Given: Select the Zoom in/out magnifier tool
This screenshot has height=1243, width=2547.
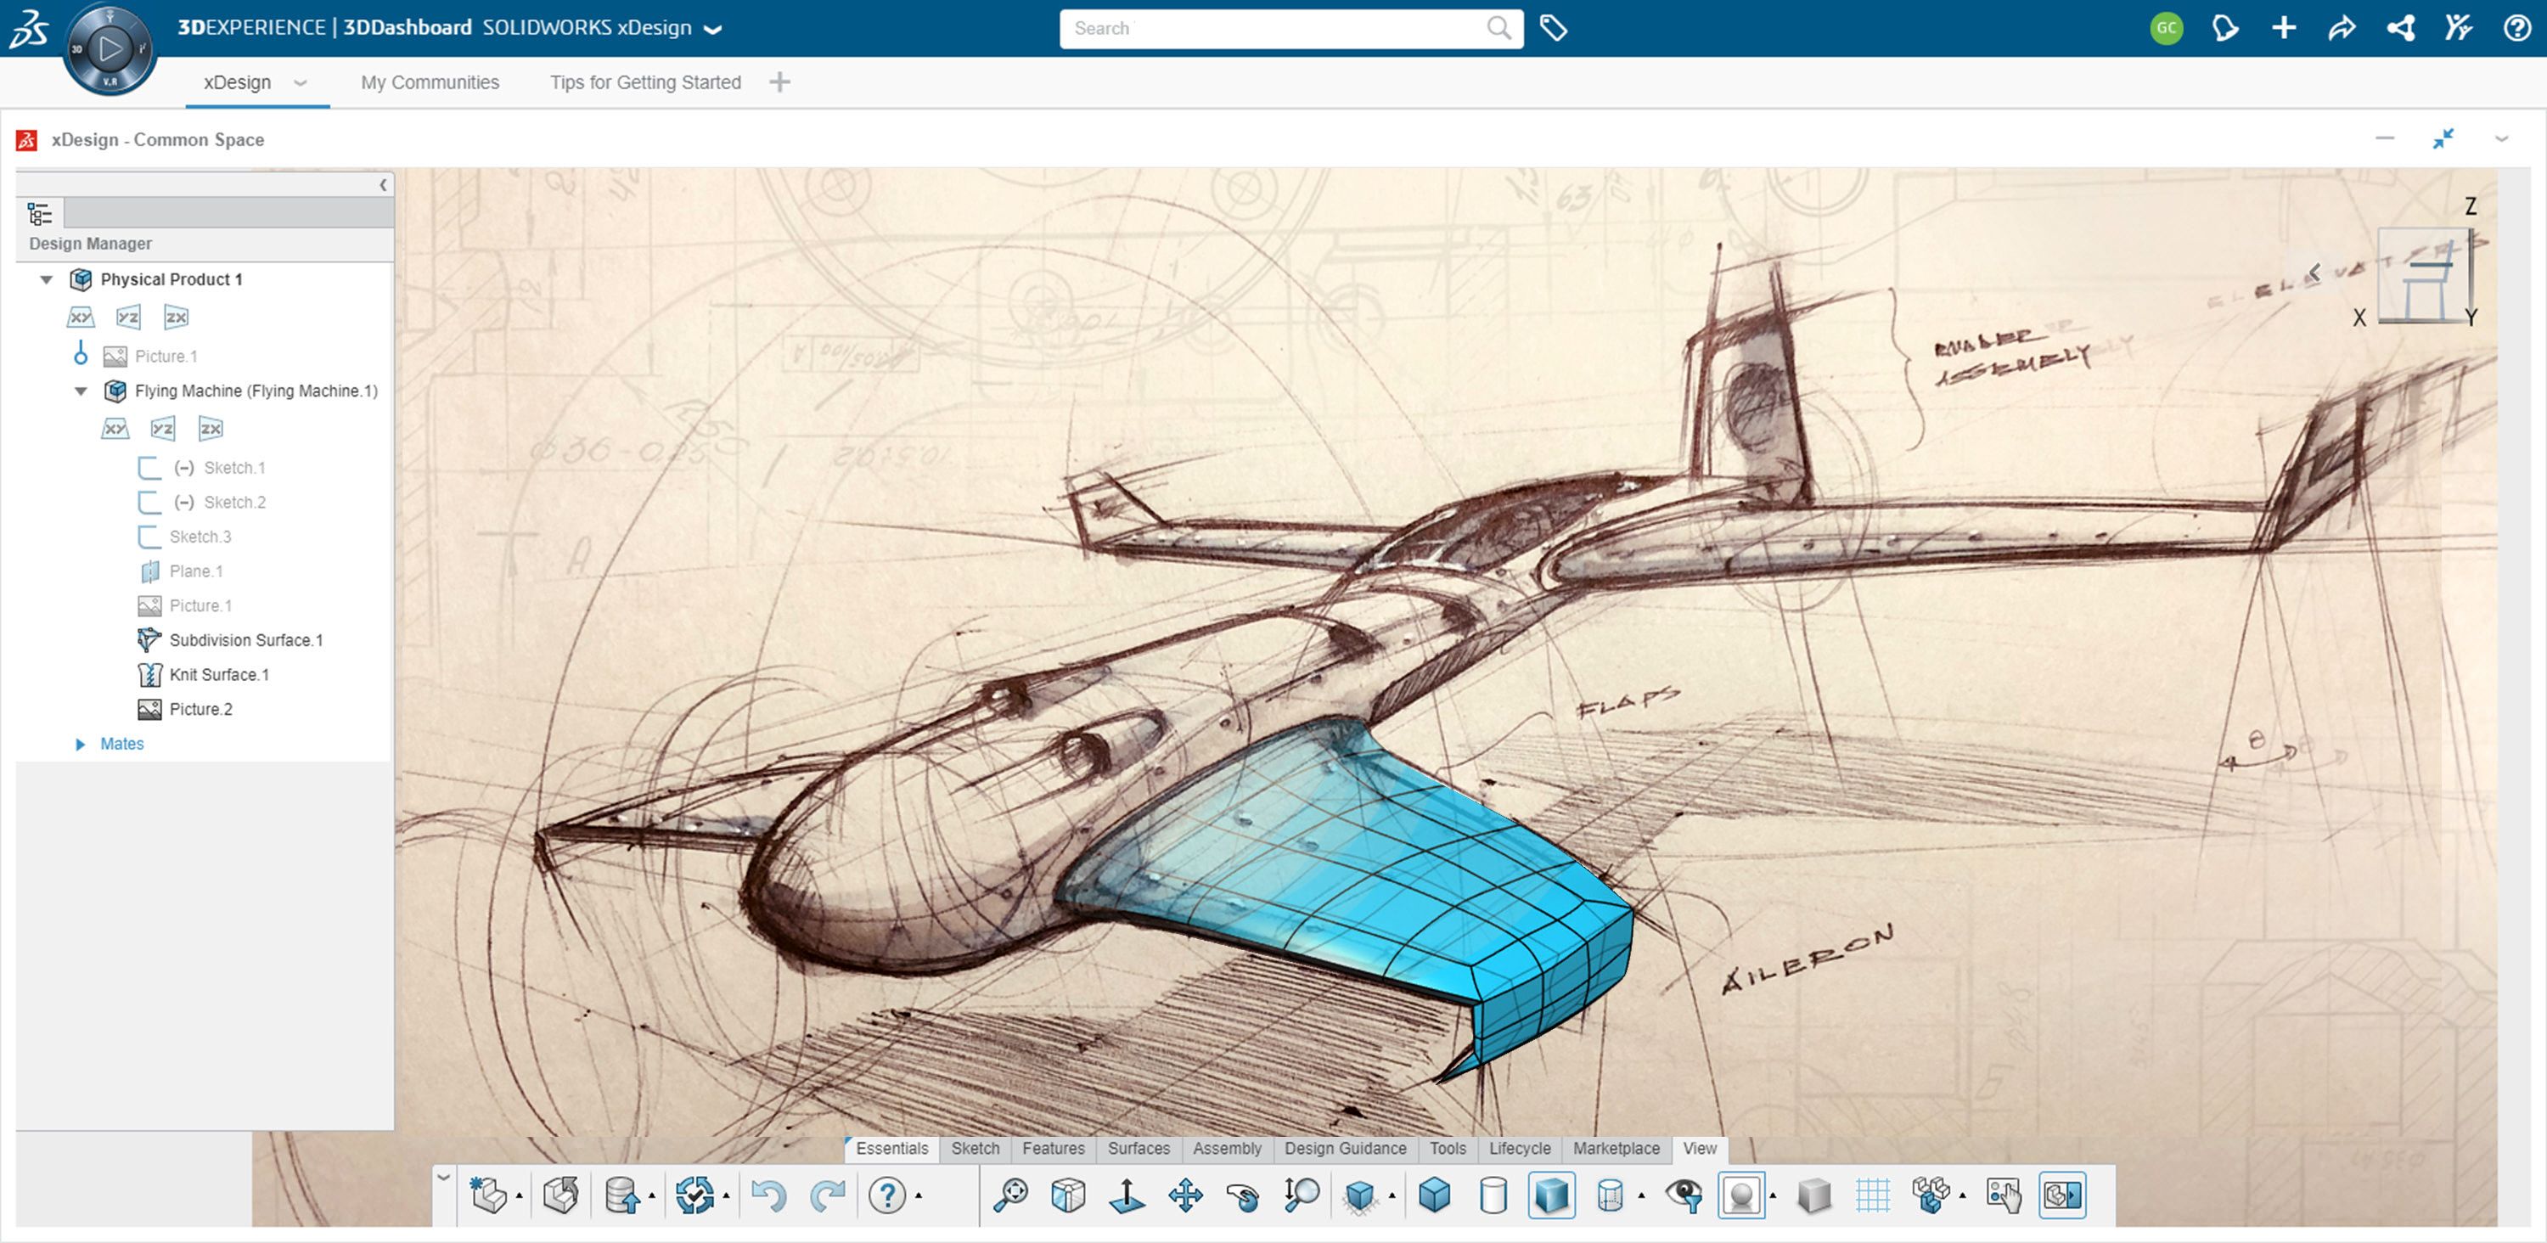Looking at the screenshot, I should click(1302, 1195).
